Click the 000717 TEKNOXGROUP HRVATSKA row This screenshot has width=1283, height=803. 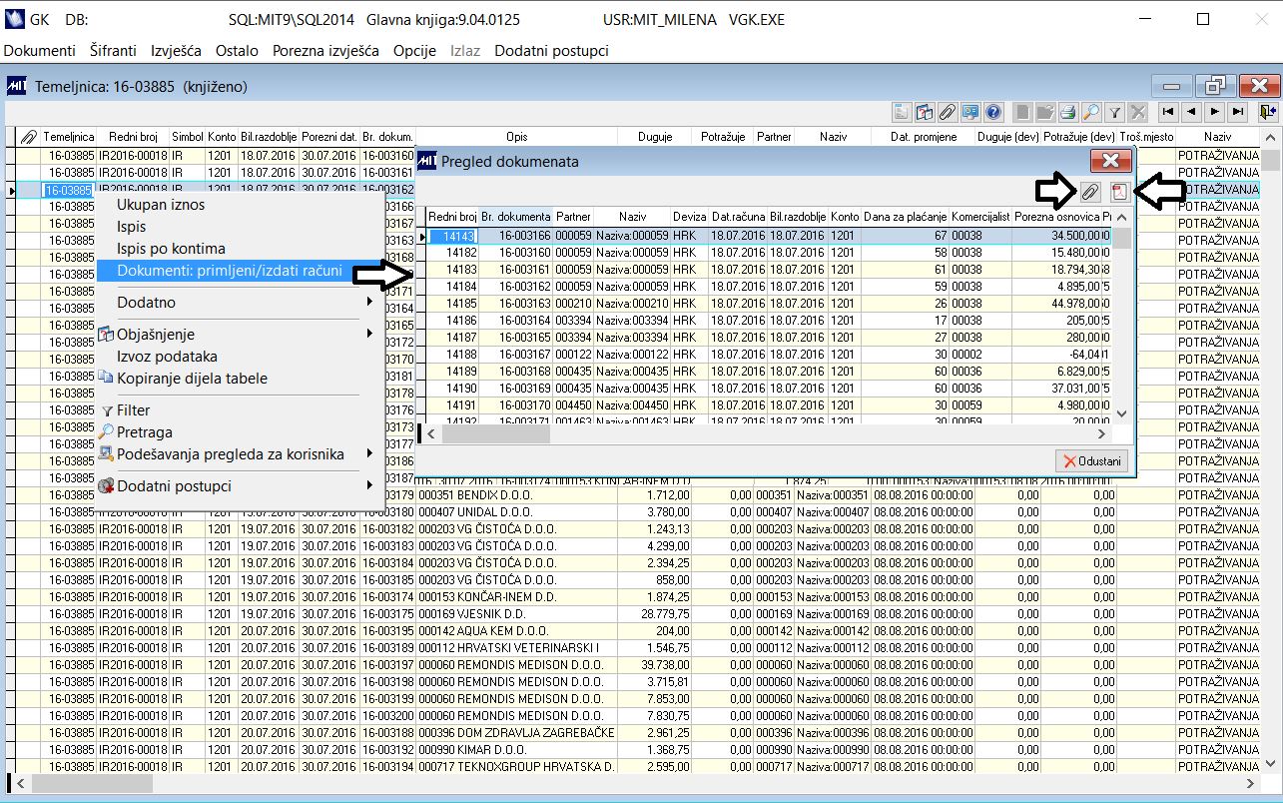click(x=639, y=766)
